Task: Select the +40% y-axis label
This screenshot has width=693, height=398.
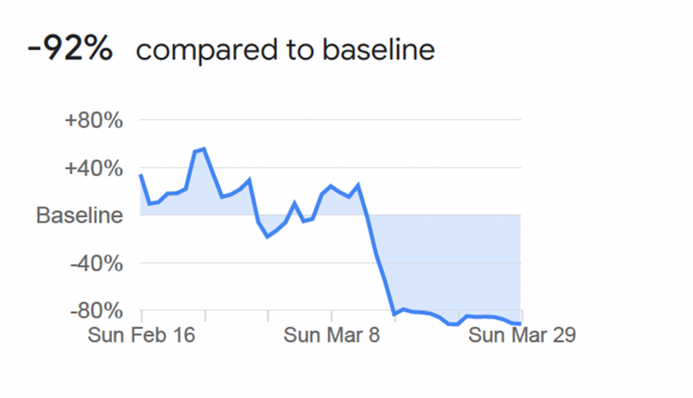Action: click(94, 168)
